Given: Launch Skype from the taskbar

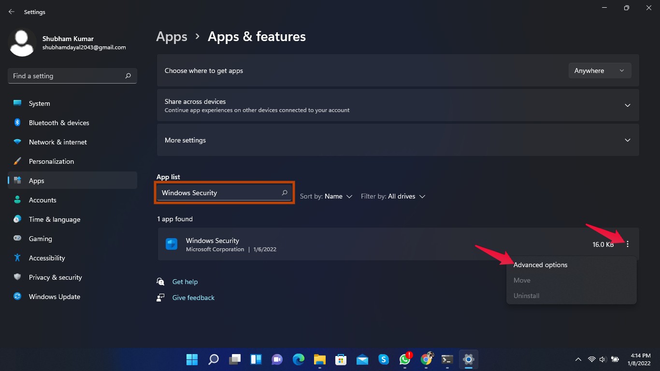Looking at the screenshot, I should 384,359.
